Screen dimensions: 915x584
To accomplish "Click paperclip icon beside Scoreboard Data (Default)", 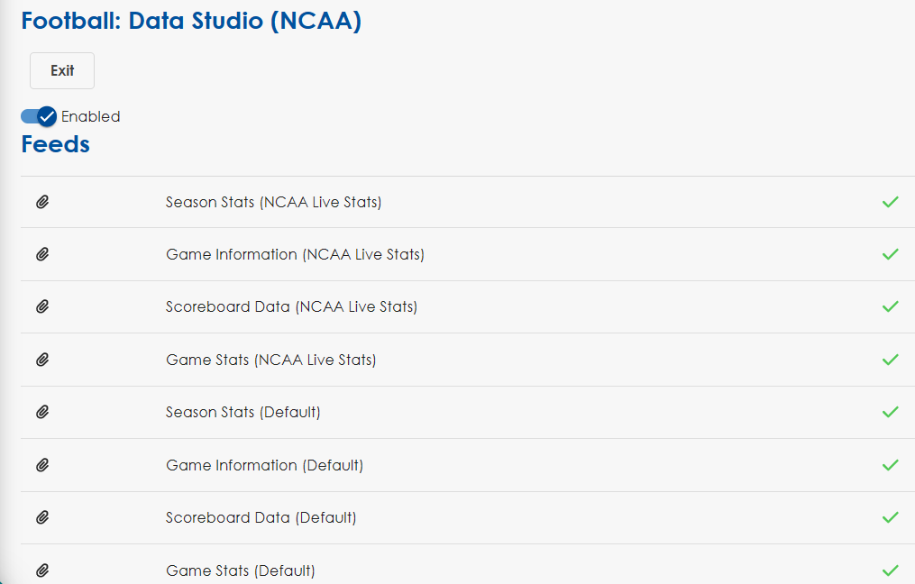I will [x=42, y=517].
